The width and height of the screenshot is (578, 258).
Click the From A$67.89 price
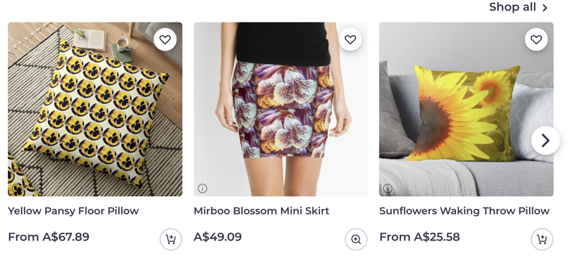tap(49, 237)
